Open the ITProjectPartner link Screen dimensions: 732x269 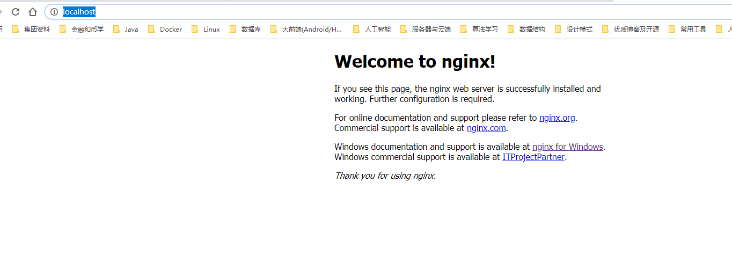click(x=533, y=157)
